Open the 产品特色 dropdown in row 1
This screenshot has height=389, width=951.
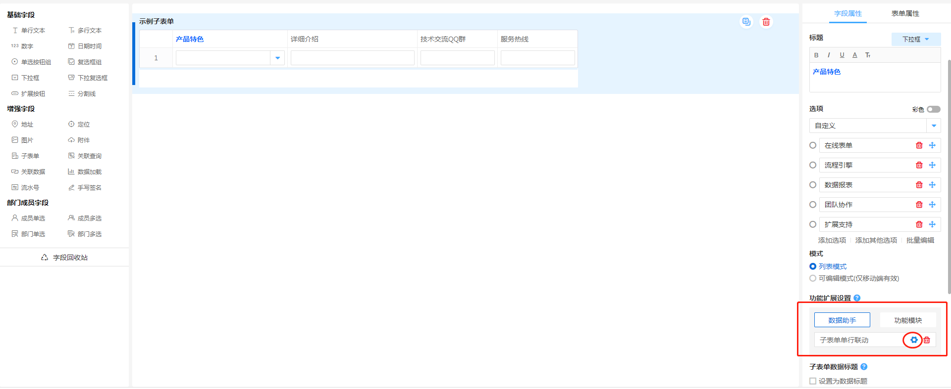click(277, 58)
